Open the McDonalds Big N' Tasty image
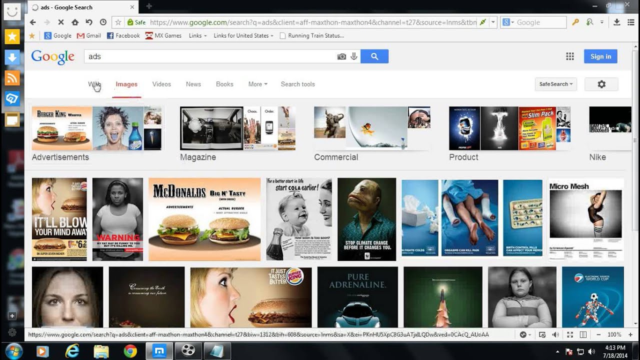The height and width of the screenshot is (360, 640). [204, 219]
